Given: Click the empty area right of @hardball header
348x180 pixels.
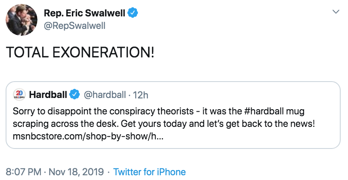Looking at the screenshot, I should pos(241,94).
